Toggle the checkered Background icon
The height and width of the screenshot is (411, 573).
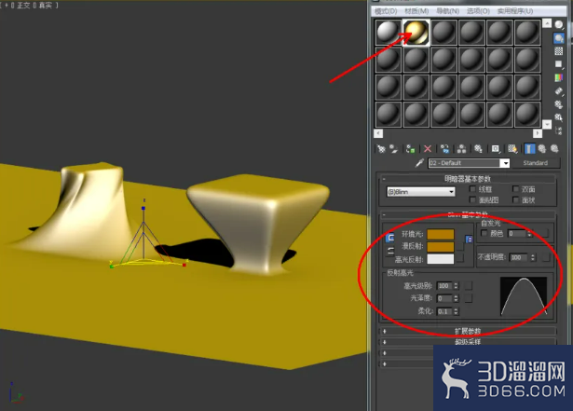(559, 51)
